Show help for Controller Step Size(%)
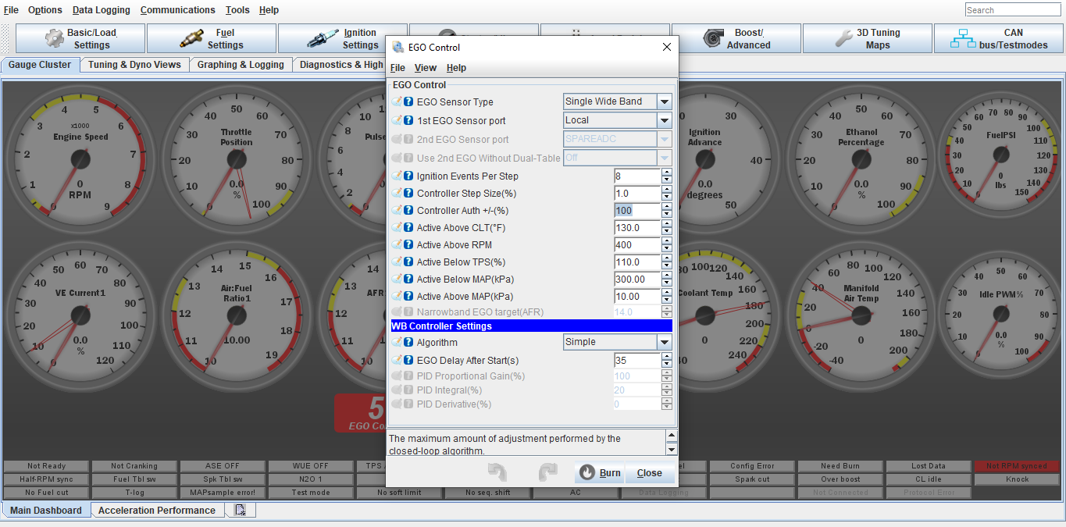1066x527 pixels. tap(408, 194)
